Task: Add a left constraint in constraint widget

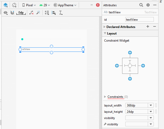Action: click(117, 66)
